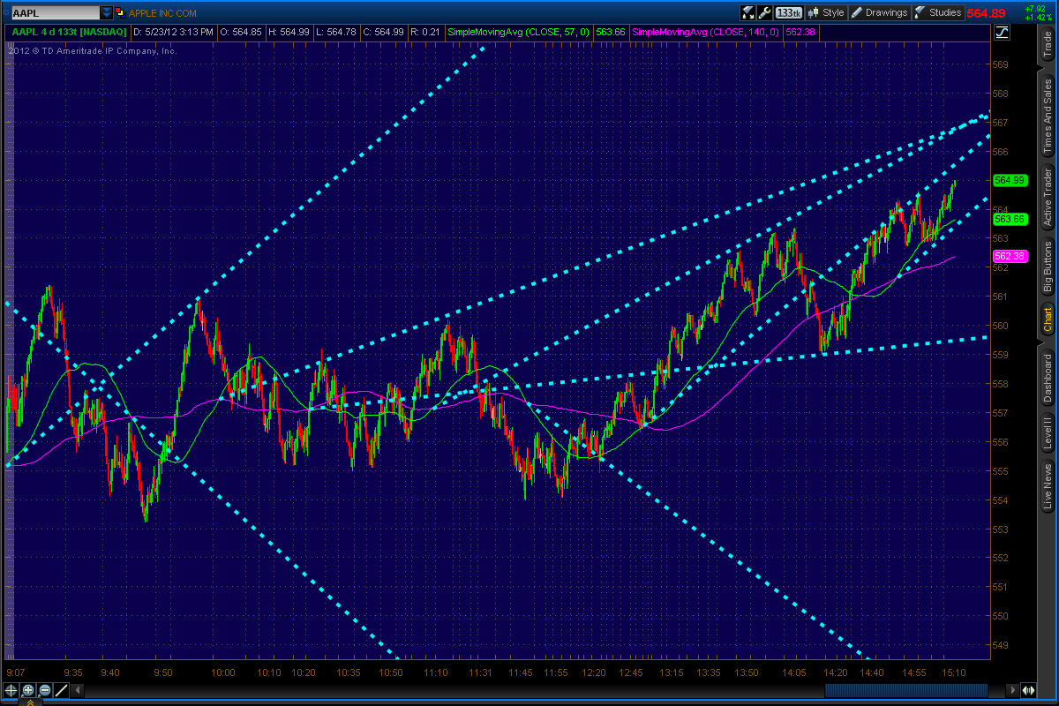Click the R: 0.21 range value
The image size is (1059, 706).
[426, 33]
